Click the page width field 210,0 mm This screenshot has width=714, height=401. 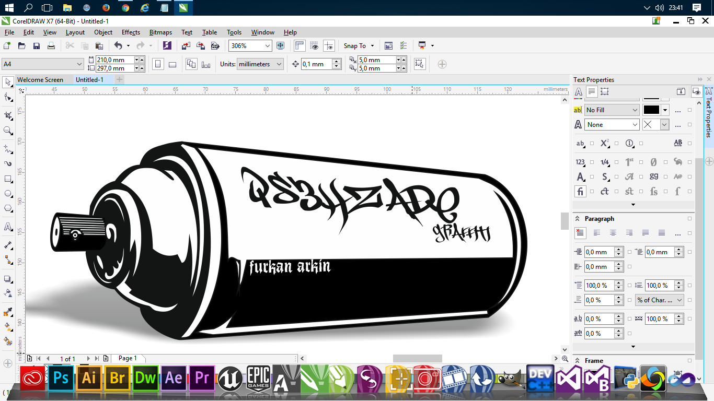(115, 60)
